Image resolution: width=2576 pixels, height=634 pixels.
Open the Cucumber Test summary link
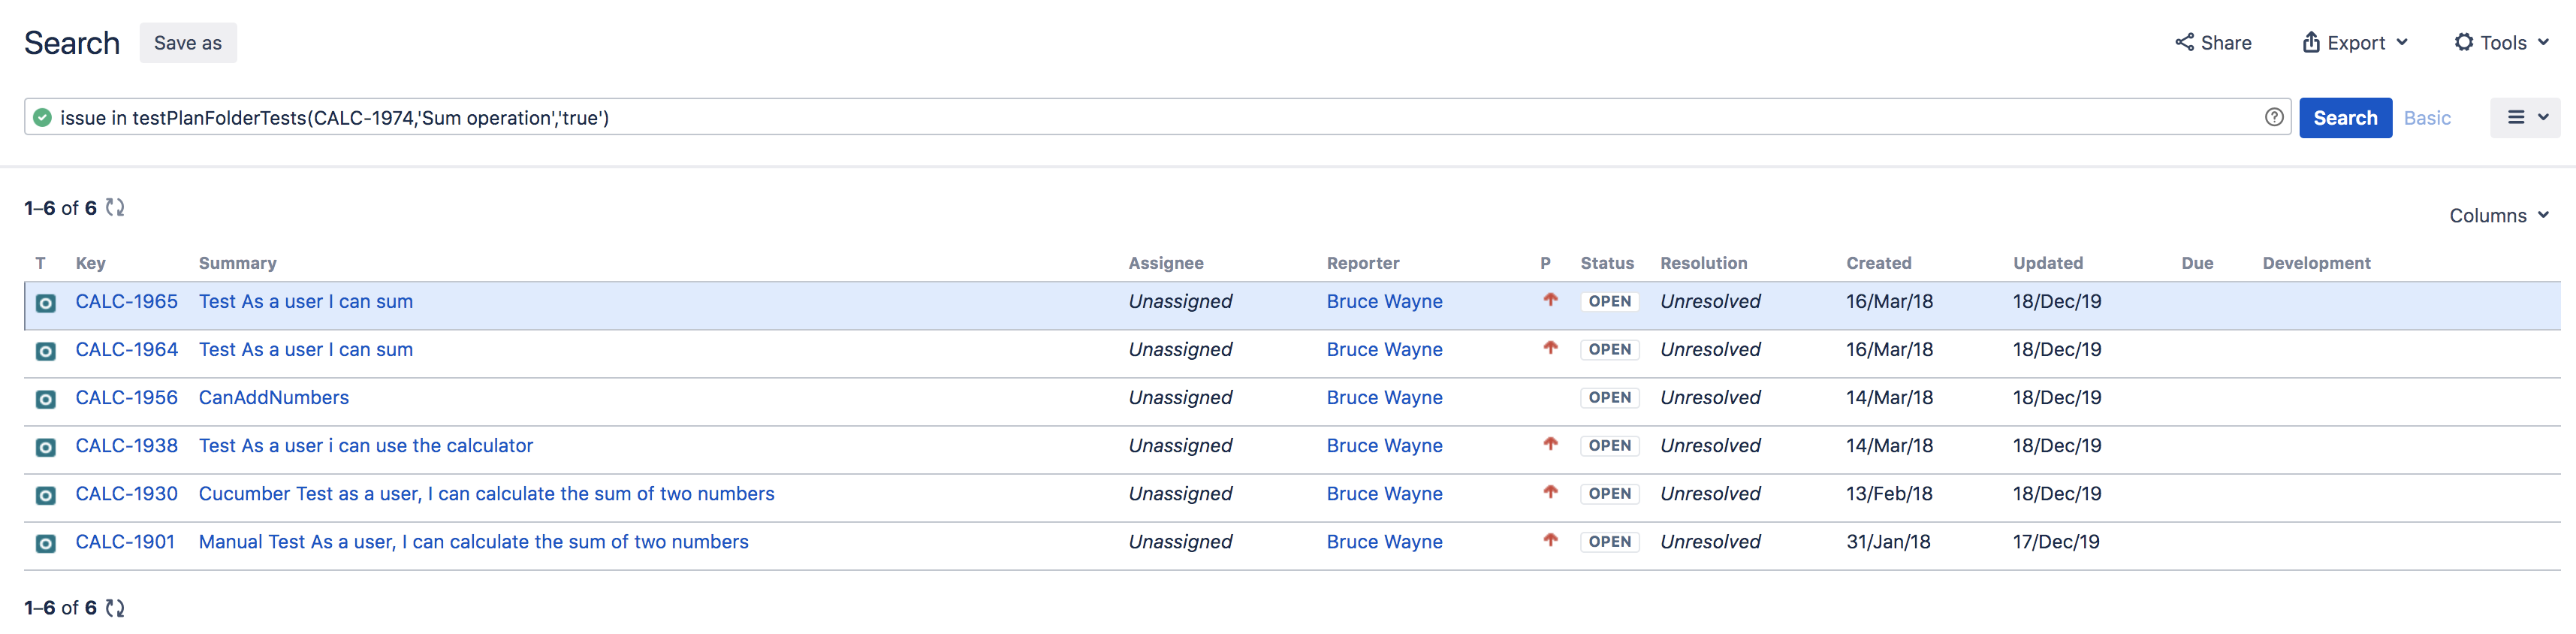487,493
